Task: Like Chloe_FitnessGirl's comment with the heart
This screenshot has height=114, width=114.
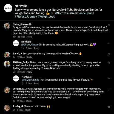Action: pyautogui.click(x=109, y=25)
